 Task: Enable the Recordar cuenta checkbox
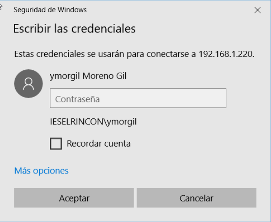click(x=56, y=144)
